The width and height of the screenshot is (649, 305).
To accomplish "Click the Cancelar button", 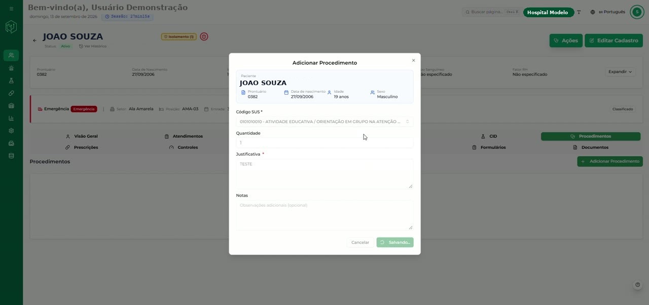I will [360, 242].
